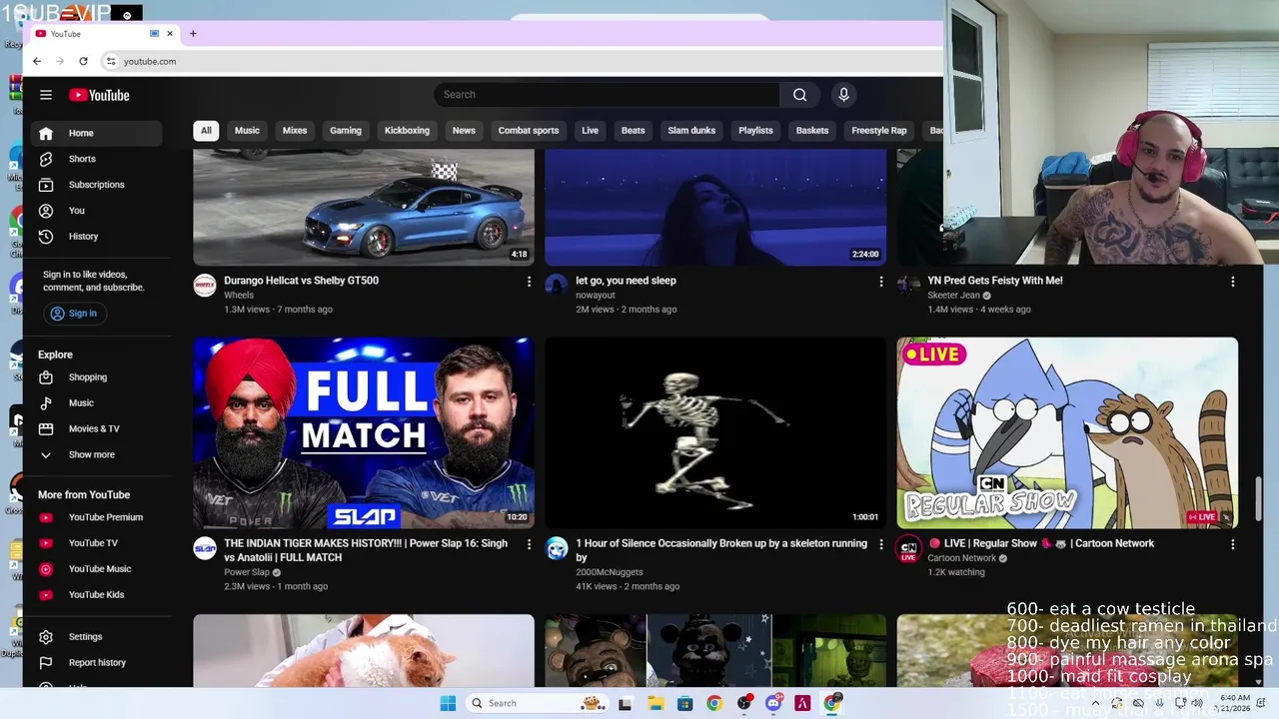Screen dimensions: 1279x719
Task: Open the Windows Start menu
Action: [448, 703]
